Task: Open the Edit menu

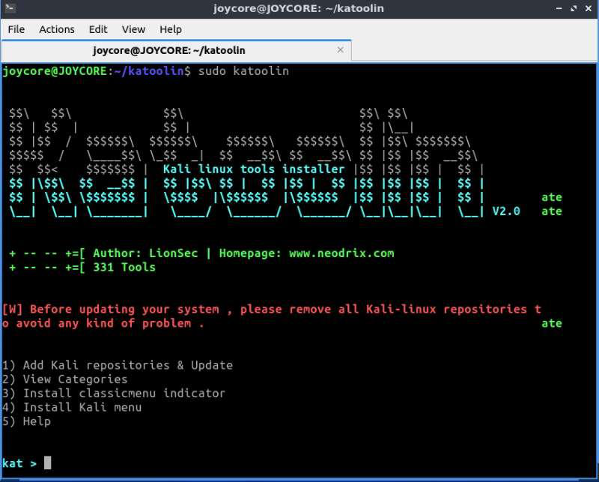Action: point(98,29)
